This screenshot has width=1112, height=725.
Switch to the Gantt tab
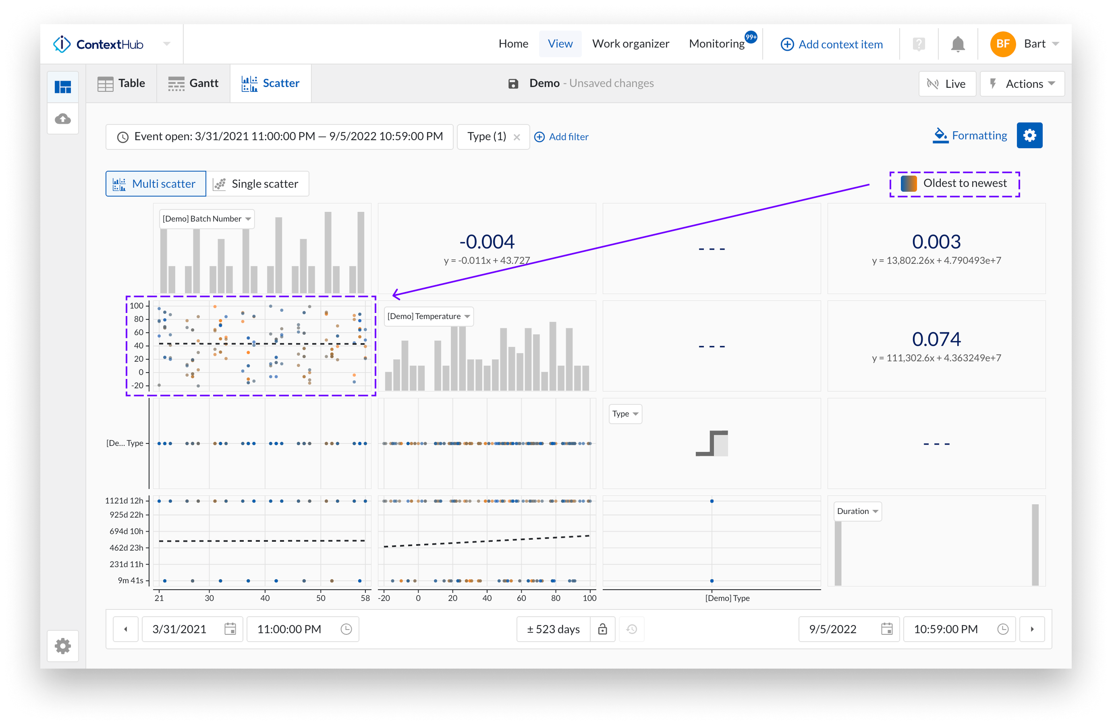[x=193, y=83]
